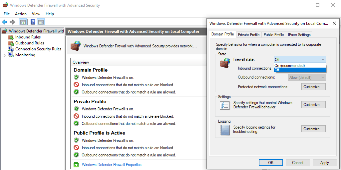Select Monitoring in the tree
Screen dimensions: 341x170
(25, 55)
